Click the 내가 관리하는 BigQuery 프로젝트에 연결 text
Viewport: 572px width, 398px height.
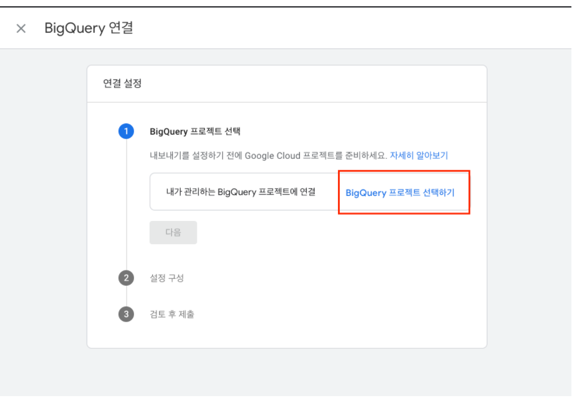point(241,192)
